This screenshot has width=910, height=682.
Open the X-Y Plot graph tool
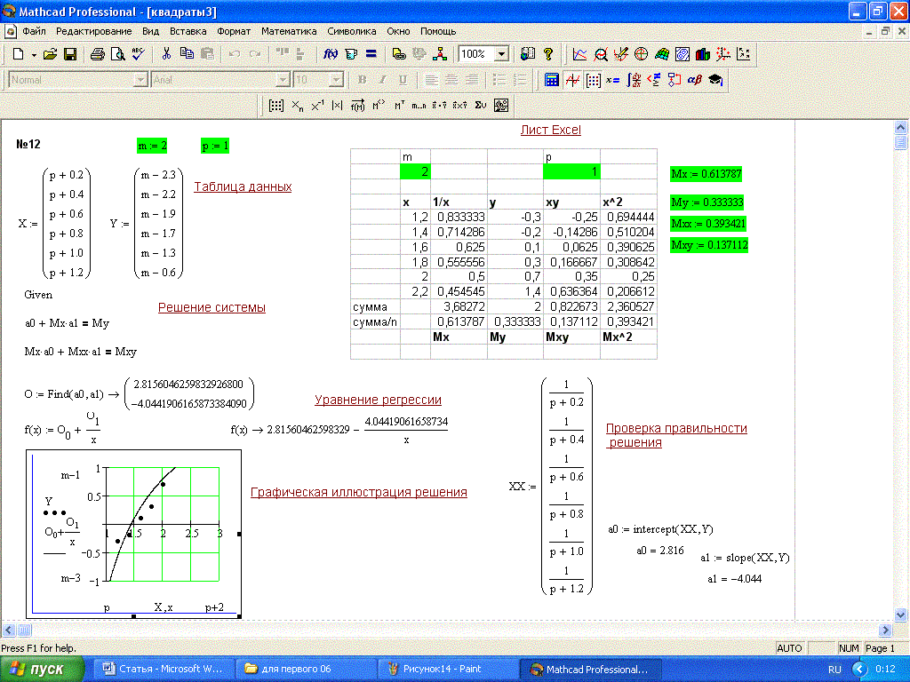[580, 54]
